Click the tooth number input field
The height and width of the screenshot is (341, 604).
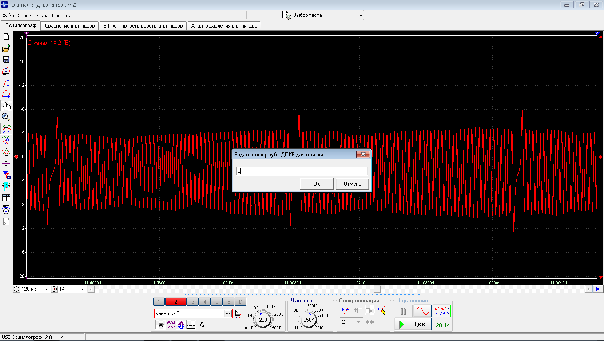coord(302,171)
